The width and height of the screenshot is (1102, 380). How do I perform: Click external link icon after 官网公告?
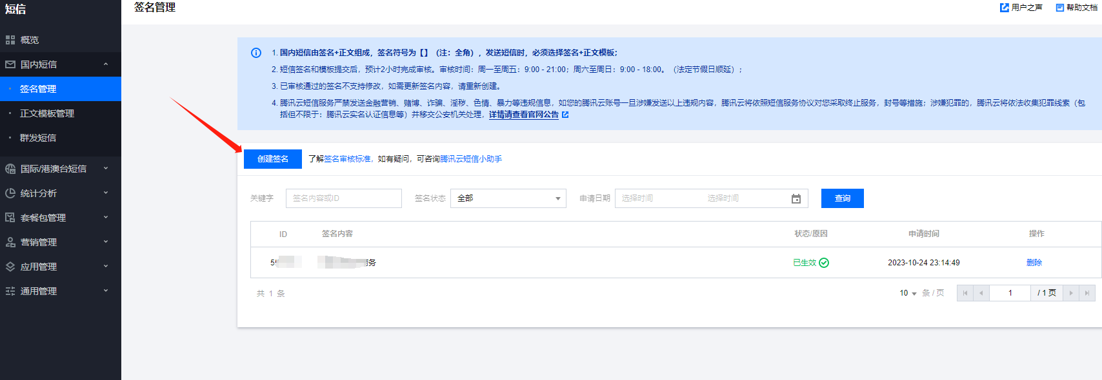(565, 115)
